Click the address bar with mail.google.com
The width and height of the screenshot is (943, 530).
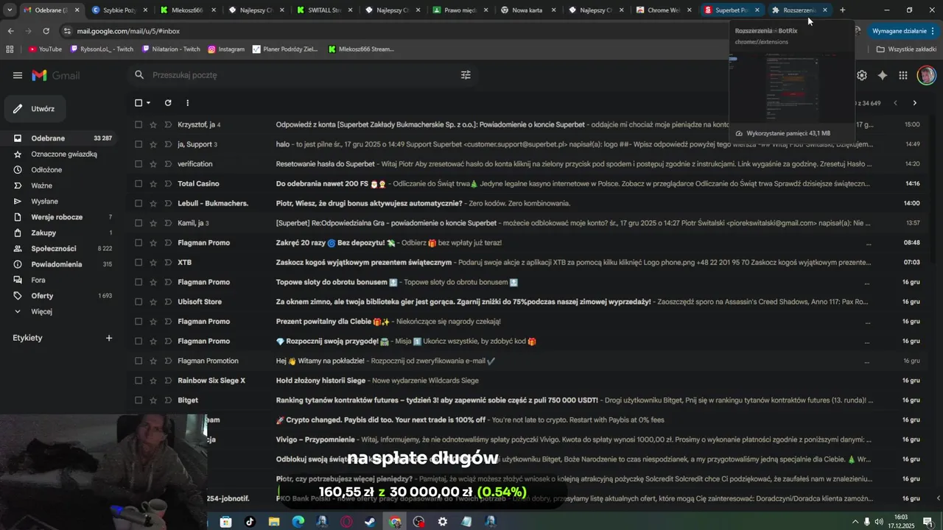[x=128, y=31]
